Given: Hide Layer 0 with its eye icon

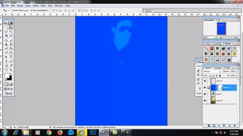Looking at the screenshot, I should [205, 101].
